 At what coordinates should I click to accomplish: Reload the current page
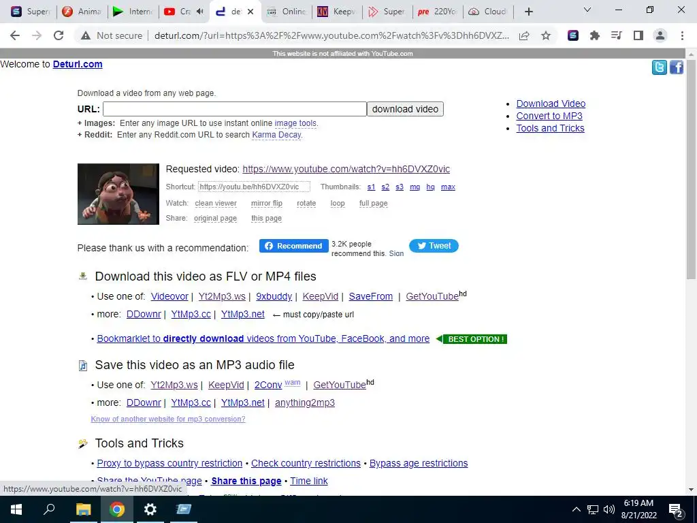tap(59, 35)
